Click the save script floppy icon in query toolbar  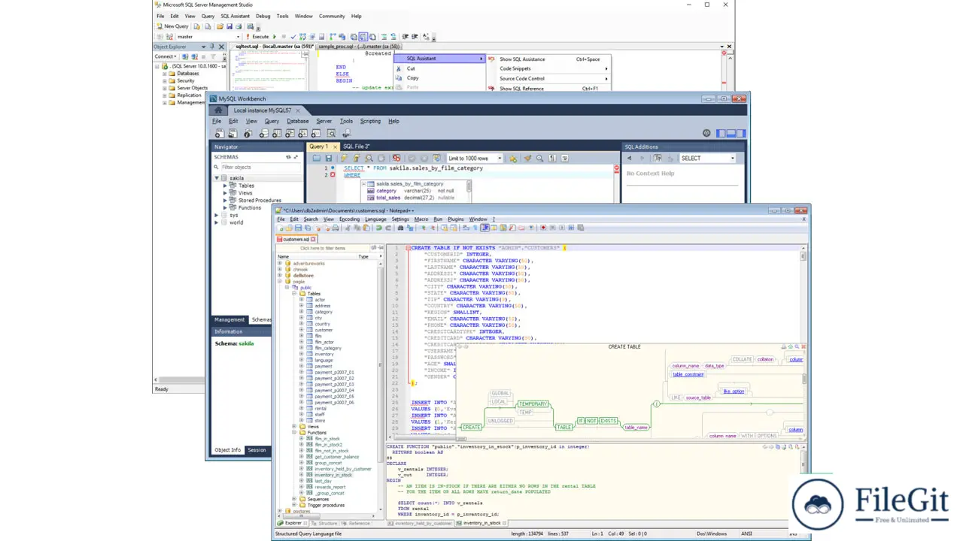tap(329, 158)
